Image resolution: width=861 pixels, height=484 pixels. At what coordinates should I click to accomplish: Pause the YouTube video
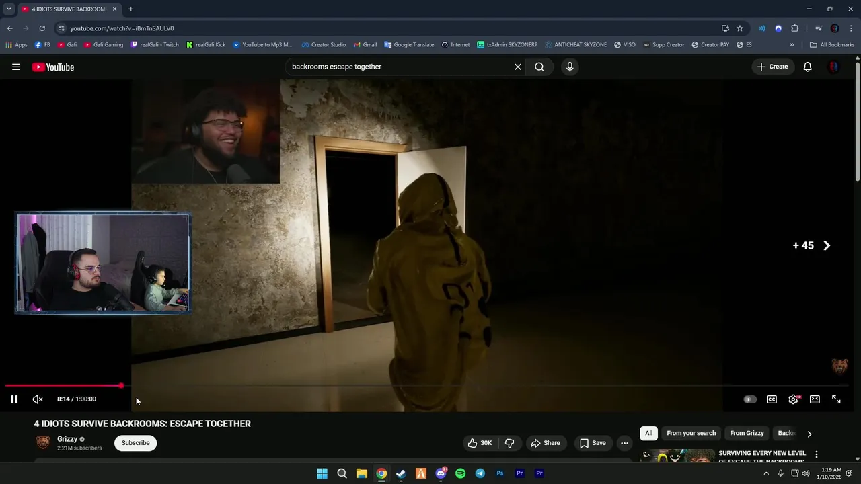pos(14,399)
